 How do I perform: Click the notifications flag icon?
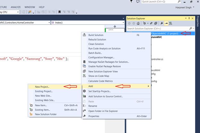132,1
